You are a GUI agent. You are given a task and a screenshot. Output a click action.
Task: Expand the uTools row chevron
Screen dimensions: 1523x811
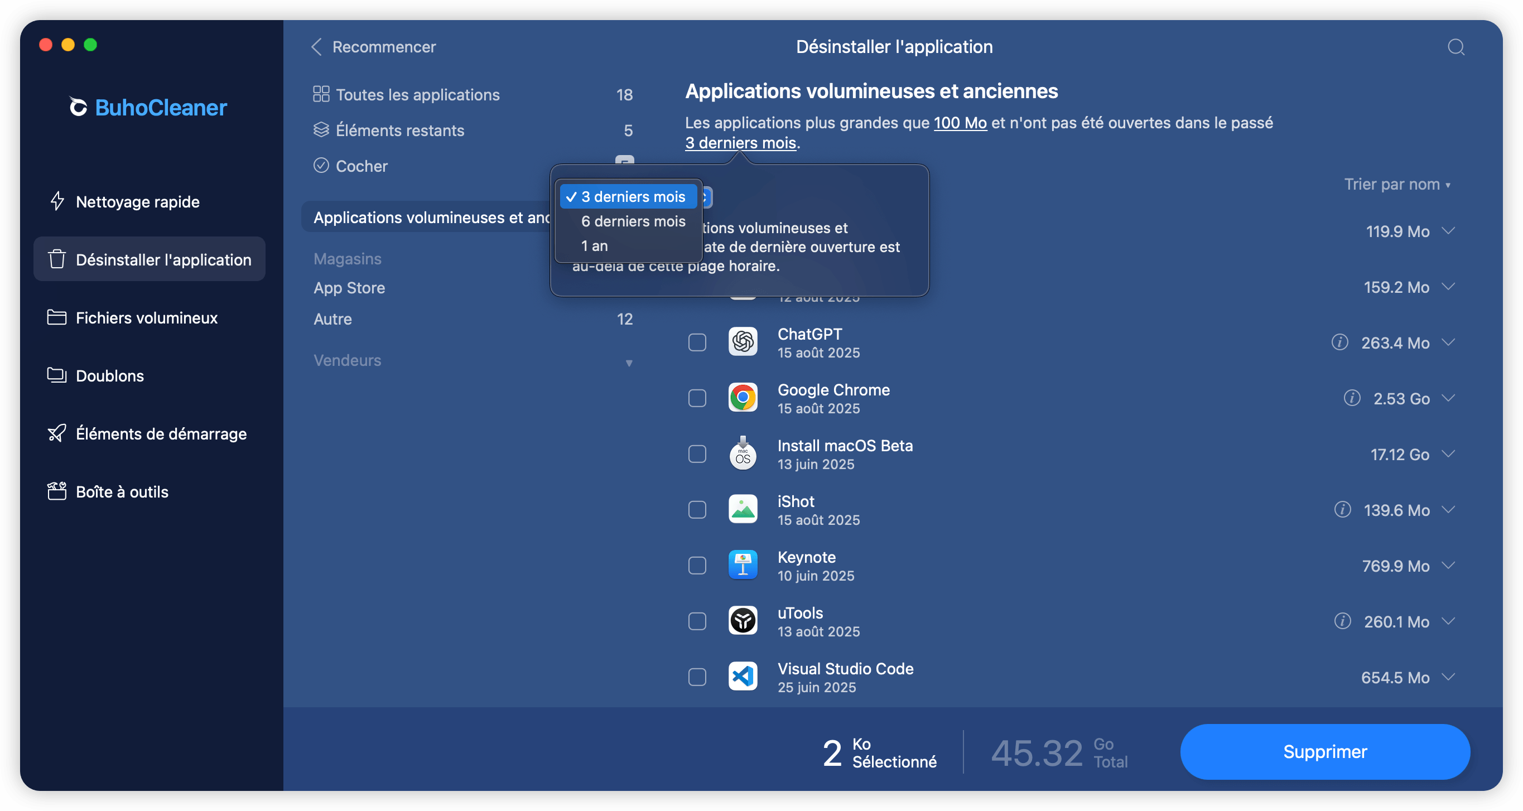(x=1448, y=621)
